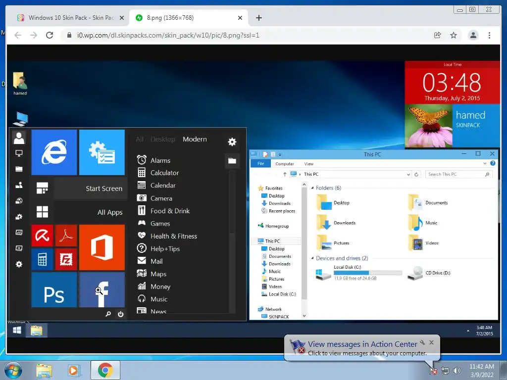Viewport: 507px width, 380px height.
Task: Close the 8.png browser tab
Action: (x=240, y=18)
